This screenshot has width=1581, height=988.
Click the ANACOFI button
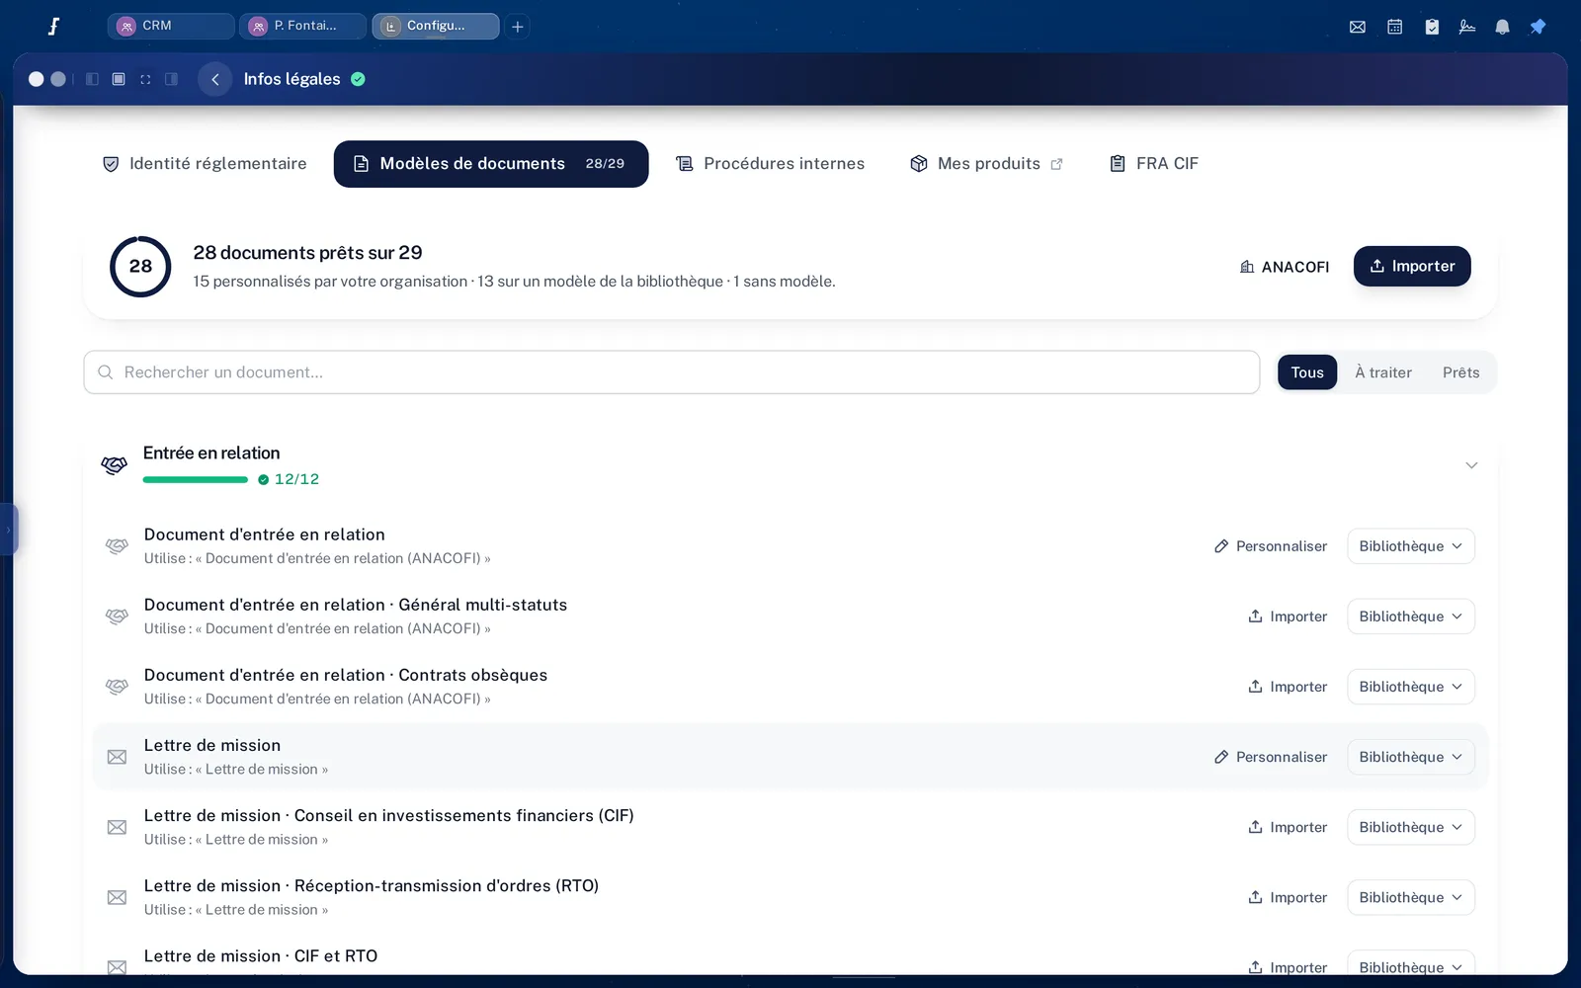(1285, 267)
